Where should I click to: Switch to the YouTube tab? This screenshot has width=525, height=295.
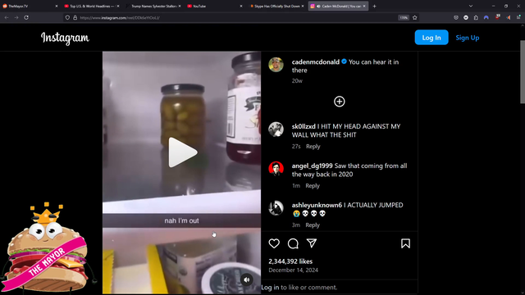coord(214,6)
